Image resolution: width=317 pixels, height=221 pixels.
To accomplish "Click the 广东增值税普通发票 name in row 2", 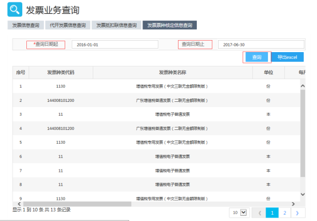I will point(172,101).
